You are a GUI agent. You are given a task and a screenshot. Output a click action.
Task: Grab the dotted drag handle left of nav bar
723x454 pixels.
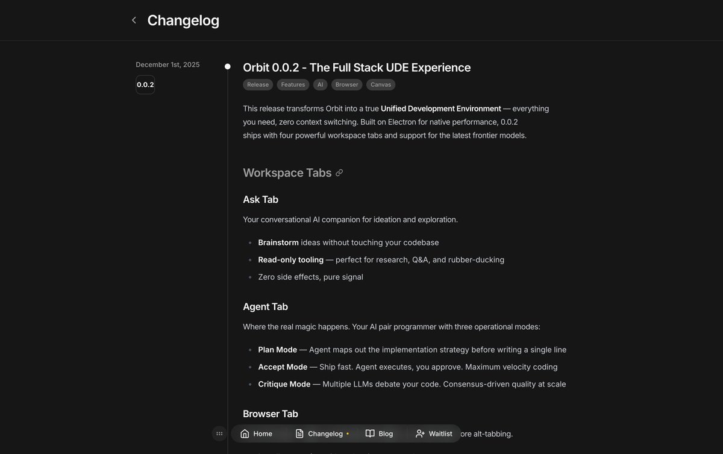[x=219, y=434]
